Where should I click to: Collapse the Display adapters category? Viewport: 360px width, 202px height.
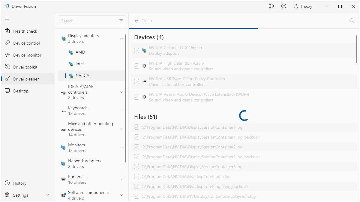click(x=121, y=38)
